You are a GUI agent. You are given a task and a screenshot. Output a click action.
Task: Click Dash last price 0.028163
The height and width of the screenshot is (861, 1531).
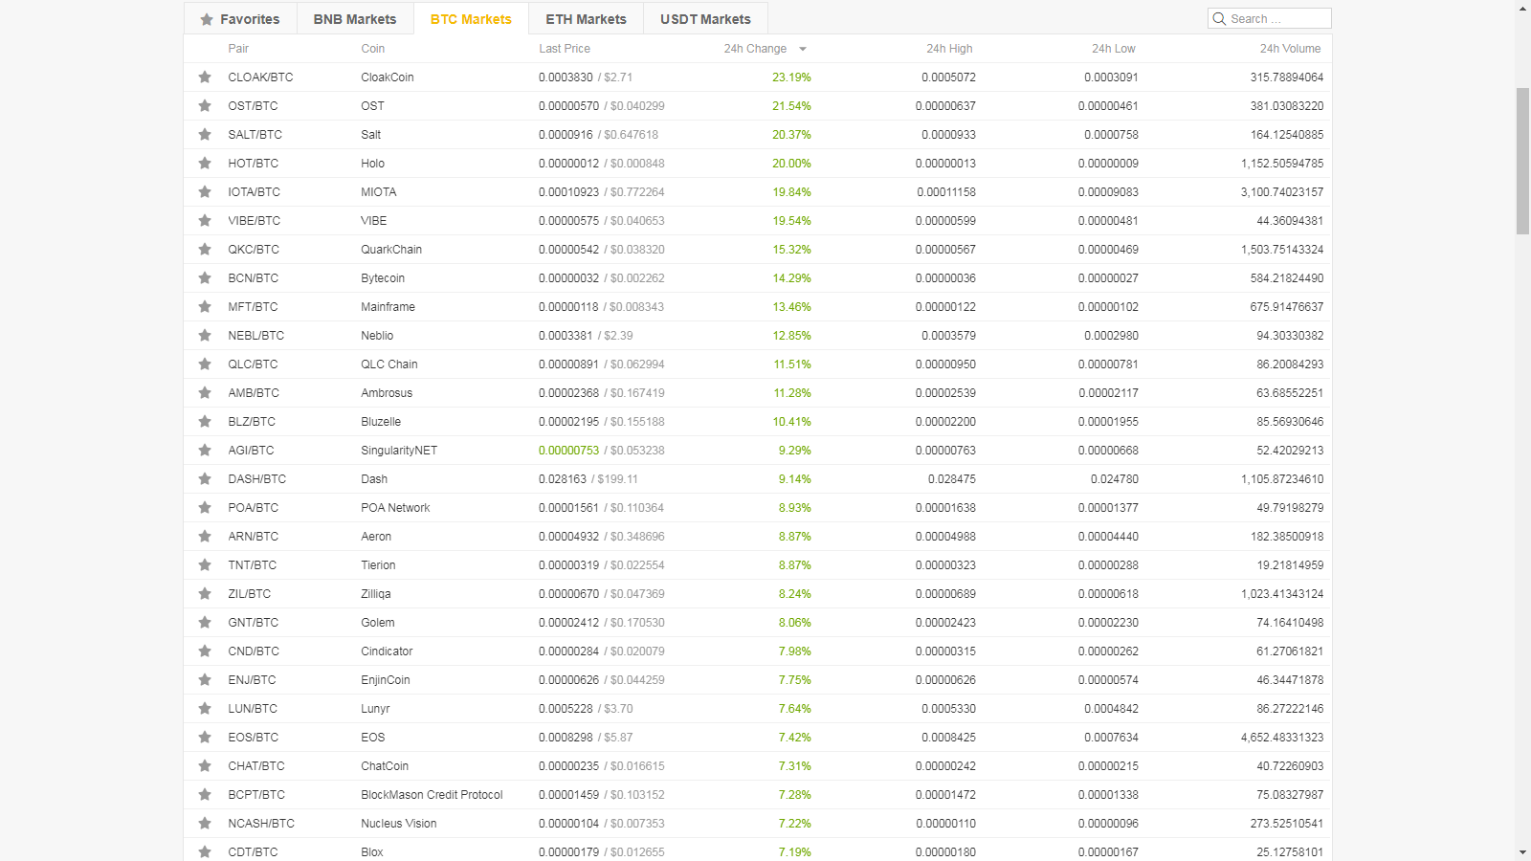coord(563,479)
